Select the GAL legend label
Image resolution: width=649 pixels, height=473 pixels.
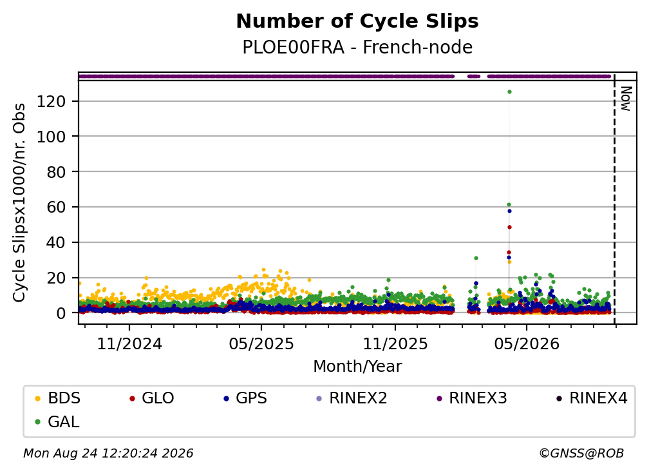coord(63,422)
